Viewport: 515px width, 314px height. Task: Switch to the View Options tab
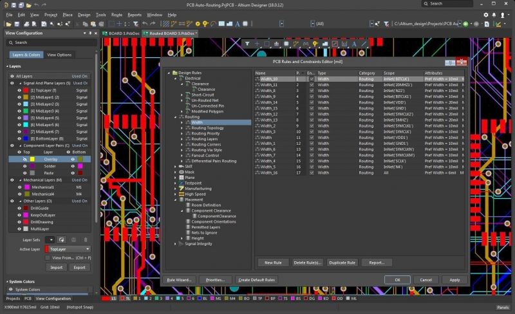[59, 55]
